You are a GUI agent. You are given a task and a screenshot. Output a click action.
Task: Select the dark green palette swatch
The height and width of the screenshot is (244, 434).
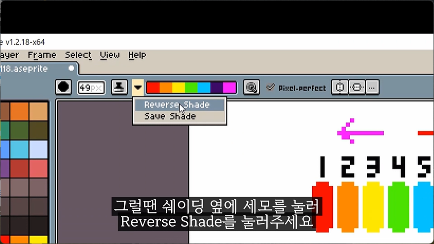(x=19, y=130)
